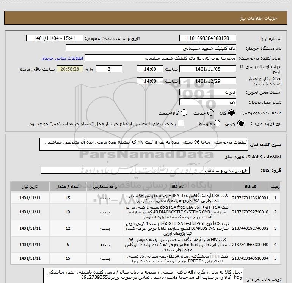Click the province field تهران
292x283 pixels.
208,92
